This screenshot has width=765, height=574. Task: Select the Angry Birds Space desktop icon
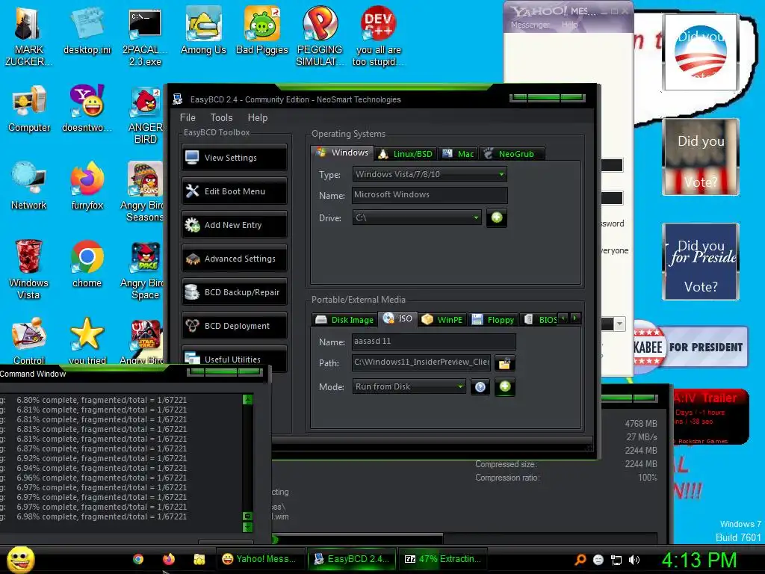coord(143,269)
